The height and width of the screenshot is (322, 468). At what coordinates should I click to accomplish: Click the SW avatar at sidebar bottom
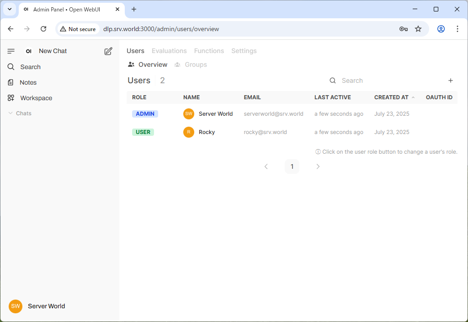[16, 306]
